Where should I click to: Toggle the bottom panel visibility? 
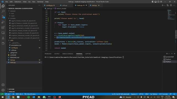pyautogui.click(x=155, y=2)
